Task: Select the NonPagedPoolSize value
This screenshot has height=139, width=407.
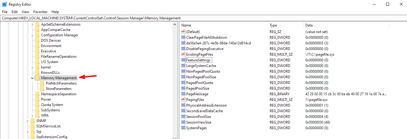Action: click(x=201, y=77)
